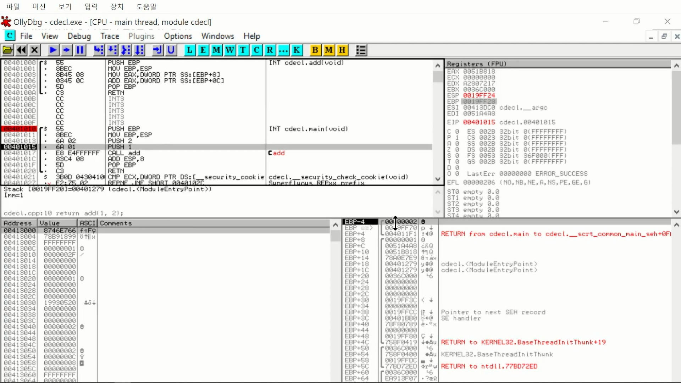This screenshot has width=681, height=383.
Task: Open Memory breakpoints with yellow M icon
Action: tap(329, 50)
